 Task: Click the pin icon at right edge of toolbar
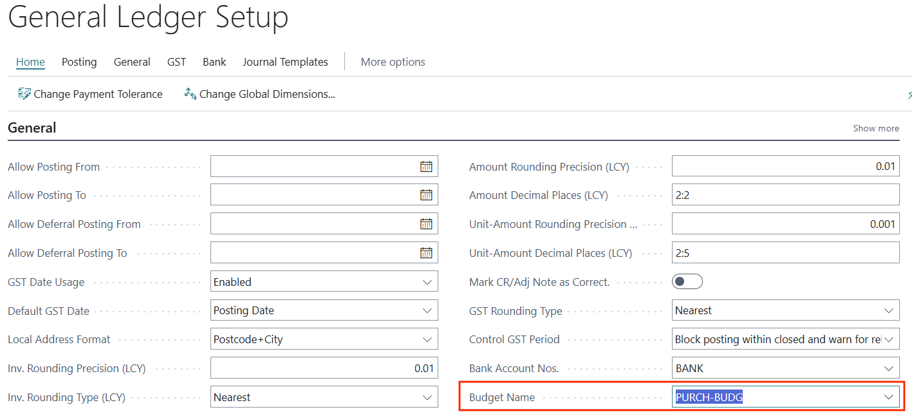(x=909, y=95)
